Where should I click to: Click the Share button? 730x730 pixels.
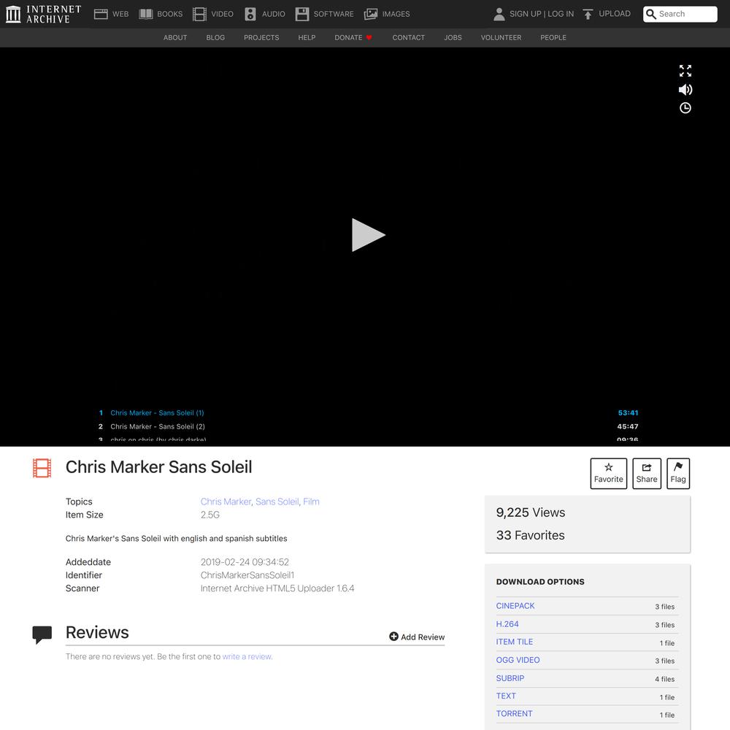(646, 473)
